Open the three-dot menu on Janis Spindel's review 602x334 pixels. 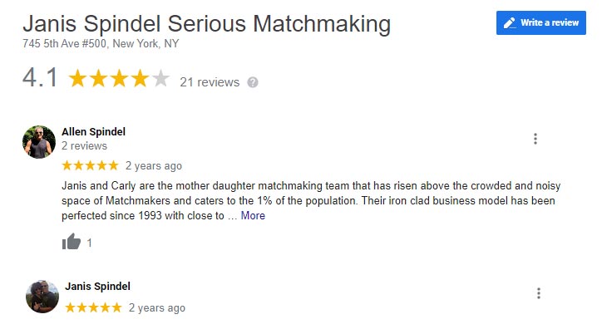point(539,293)
